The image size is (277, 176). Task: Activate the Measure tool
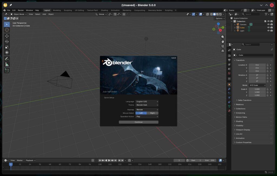(7, 64)
